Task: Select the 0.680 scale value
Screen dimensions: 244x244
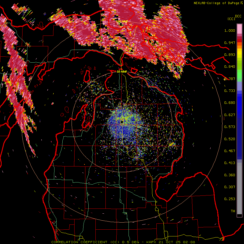Action: click(x=230, y=103)
